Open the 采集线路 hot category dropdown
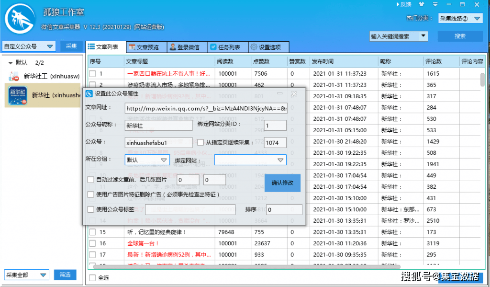The width and height of the screenshot is (490, 287). tap(460, 19)
